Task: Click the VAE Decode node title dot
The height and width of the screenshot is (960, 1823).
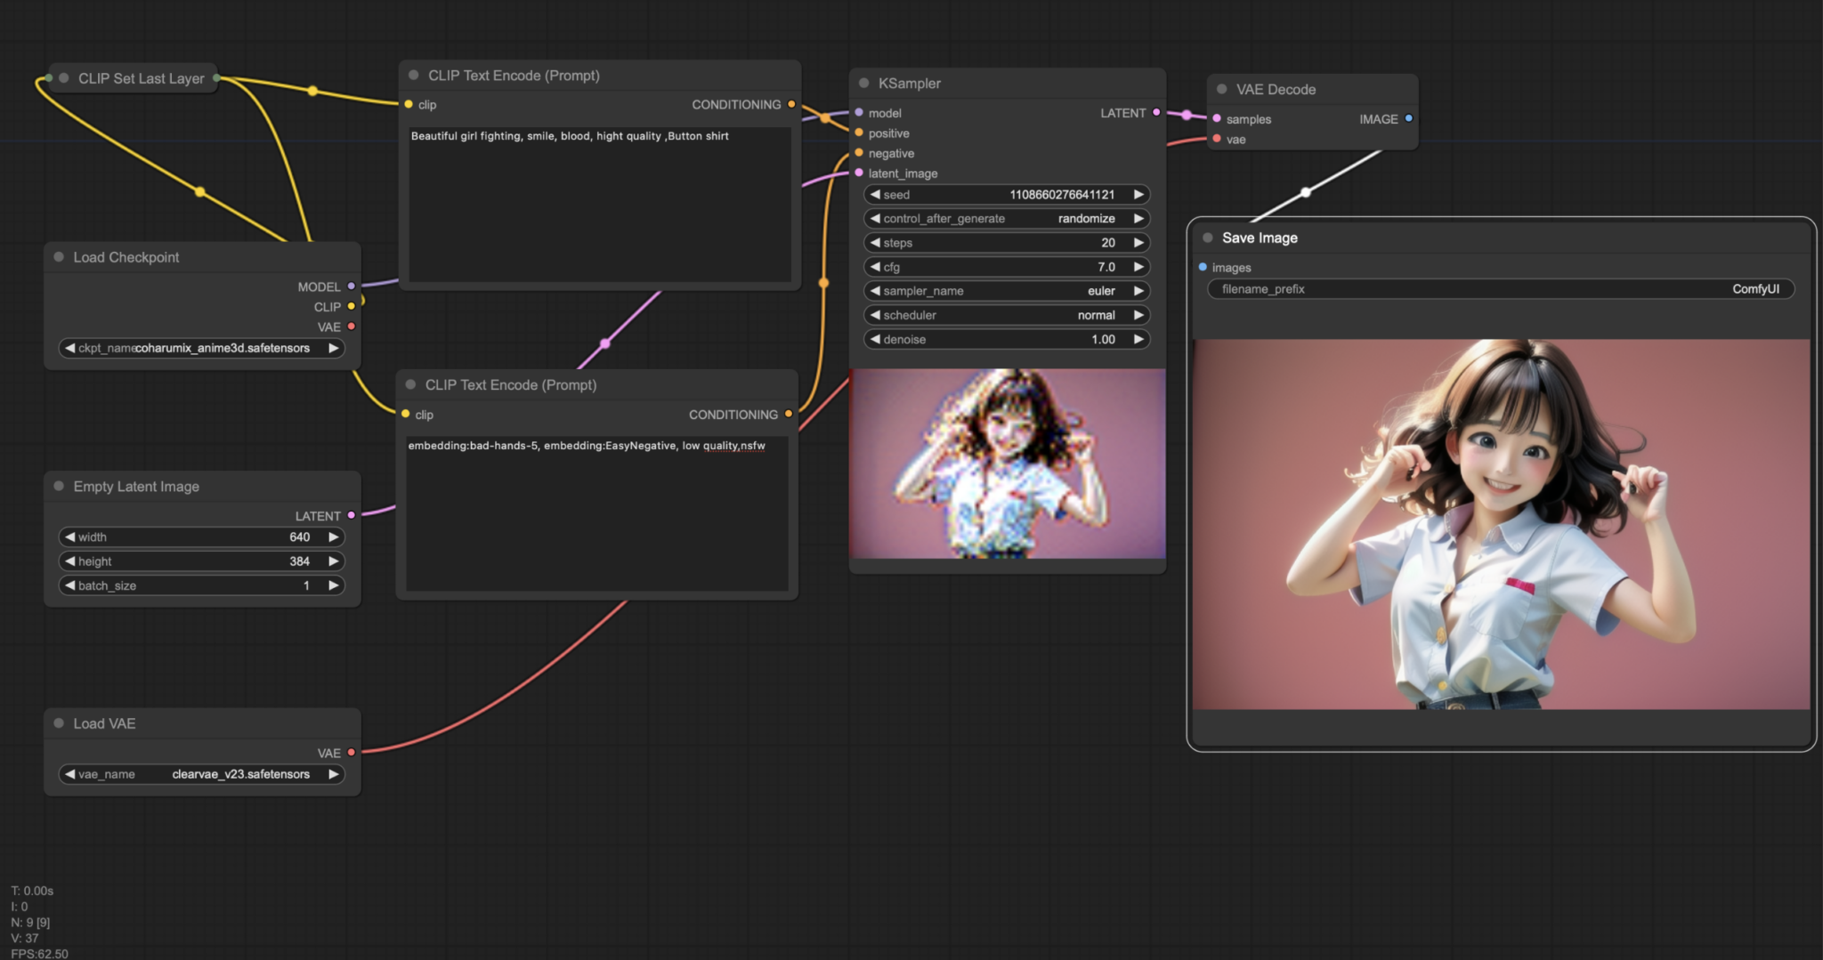Action: tap(1221, 89)
